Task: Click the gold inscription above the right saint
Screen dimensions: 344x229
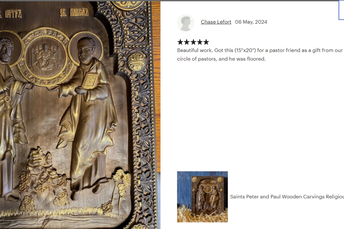Action: tap(74, 12)
